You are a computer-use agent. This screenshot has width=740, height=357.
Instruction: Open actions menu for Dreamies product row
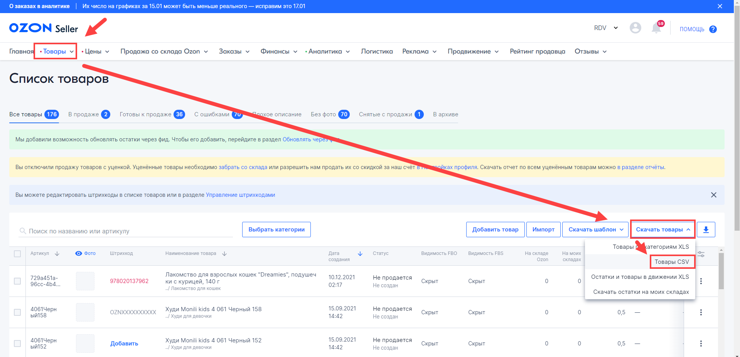point(701,281)
